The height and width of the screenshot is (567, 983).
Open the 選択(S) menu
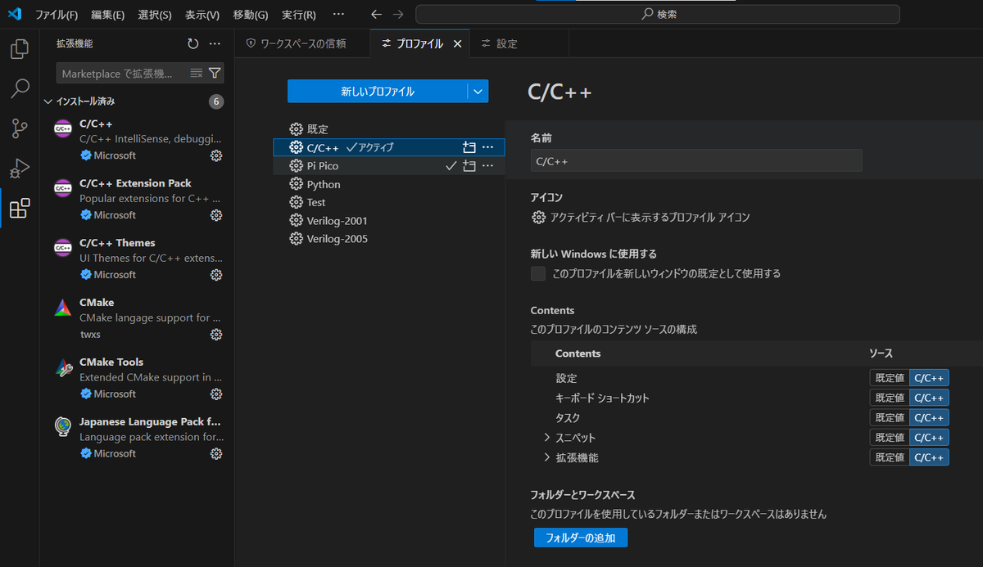(155, 15)
